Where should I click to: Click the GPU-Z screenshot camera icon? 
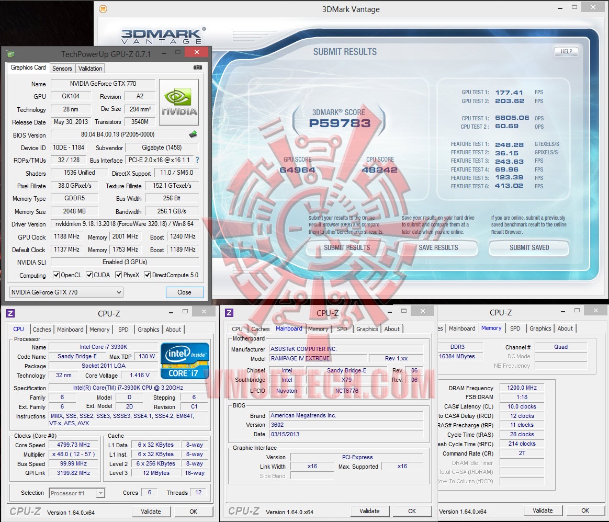pos(198,67)
